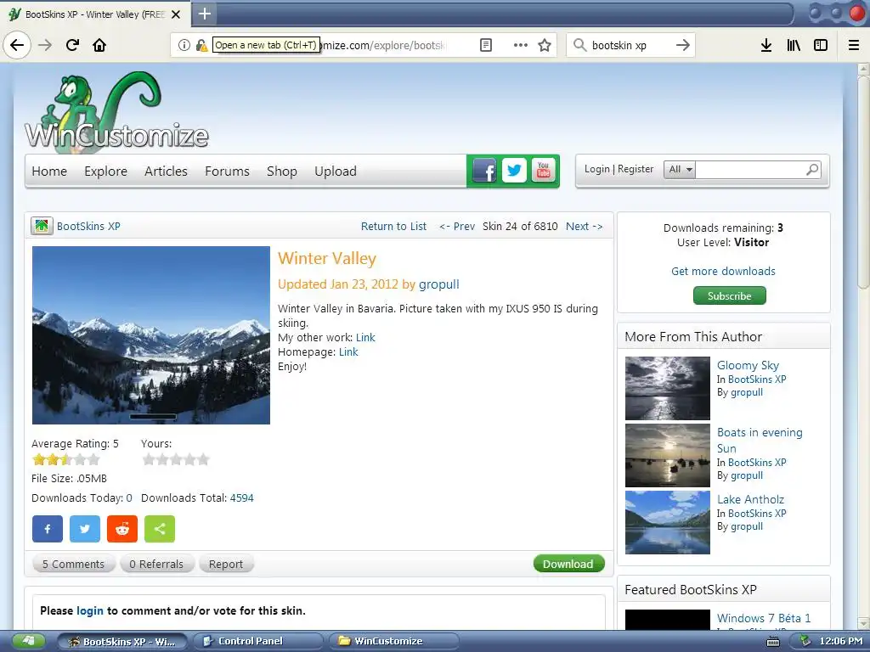Click Get more downloads link

tap(724, 271)
